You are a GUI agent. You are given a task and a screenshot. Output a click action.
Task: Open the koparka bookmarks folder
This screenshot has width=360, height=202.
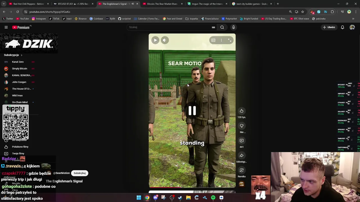[192, 19]
